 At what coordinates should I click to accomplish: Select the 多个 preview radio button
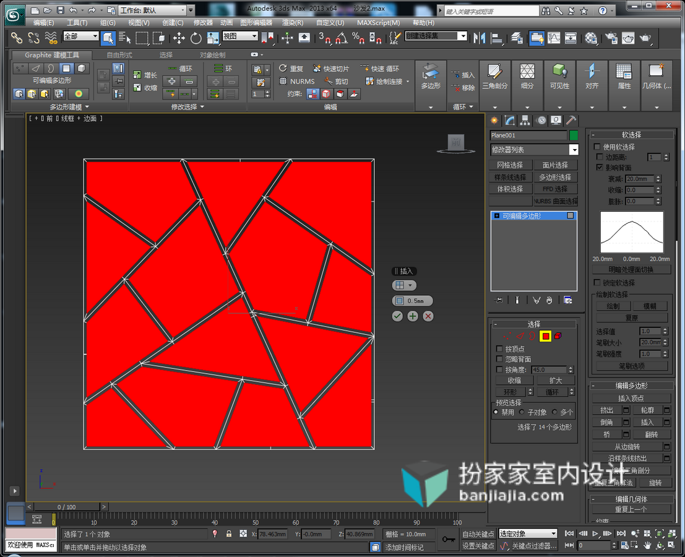coord(554,412)
